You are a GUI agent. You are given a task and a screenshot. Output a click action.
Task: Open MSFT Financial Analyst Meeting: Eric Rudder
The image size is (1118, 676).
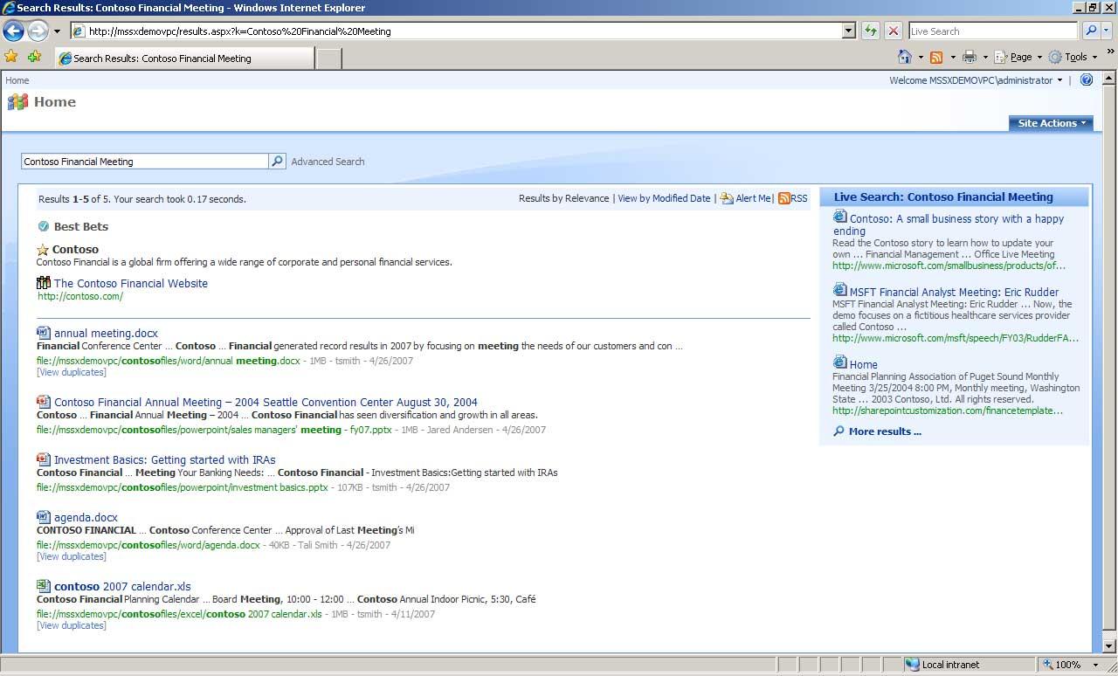[954, 292]
